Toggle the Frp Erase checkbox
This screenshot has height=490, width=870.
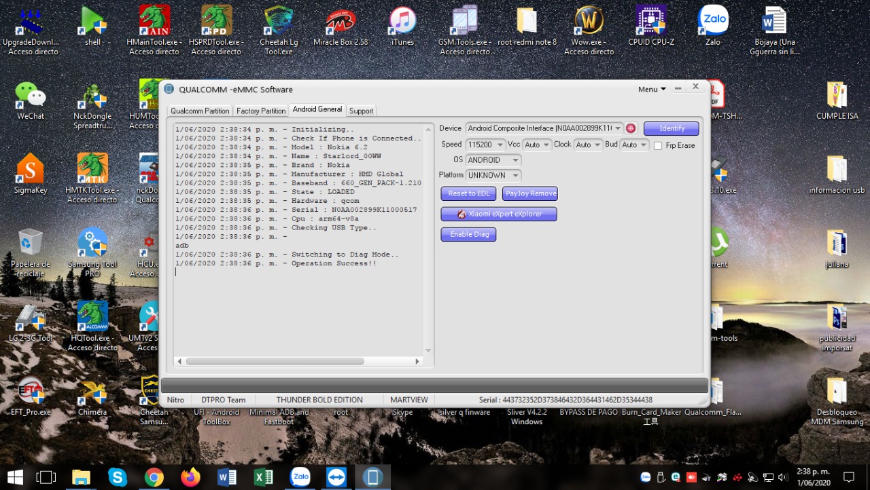[x=658, y=145]
